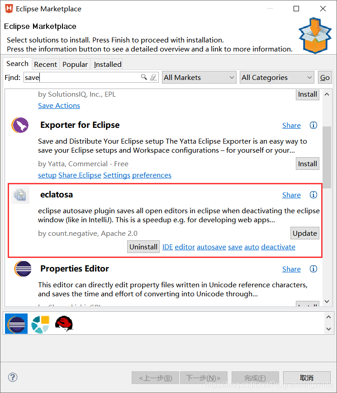Open the save tag under eclatosa
This screenshot has width=337, height=393.
(x=235, y=247)
